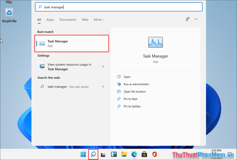This screenshot has width=237, height=160.
Task: Expand the arrow next to View system resource usage
Action: coord(103,66)
